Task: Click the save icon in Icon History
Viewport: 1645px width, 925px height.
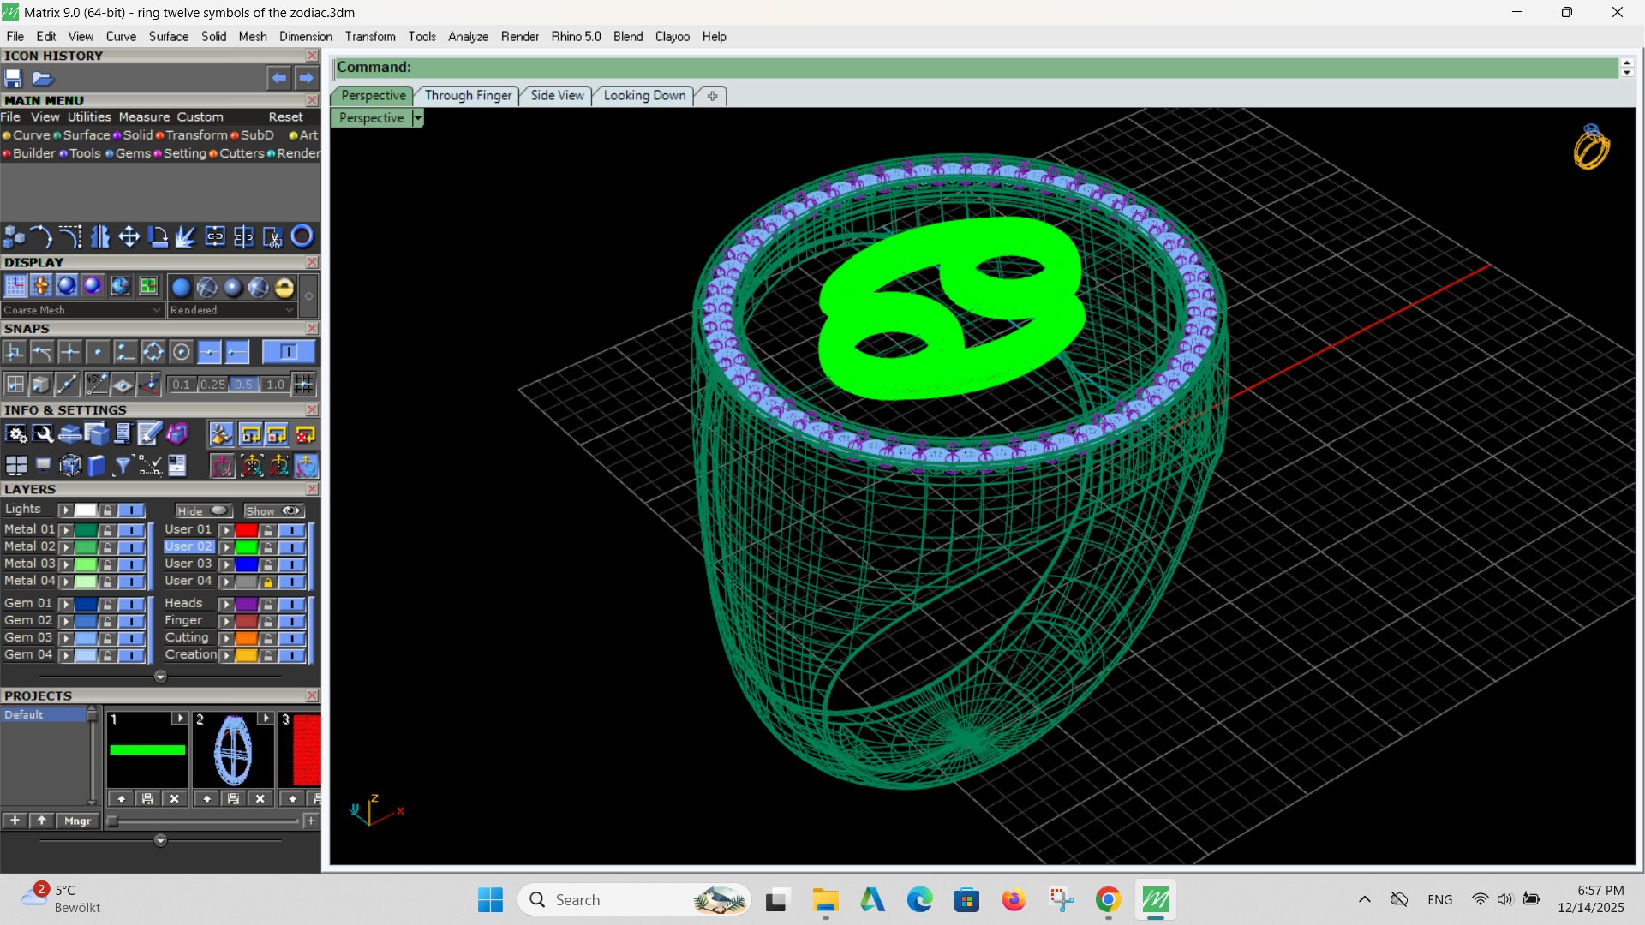Action: [x=13, y=78]
